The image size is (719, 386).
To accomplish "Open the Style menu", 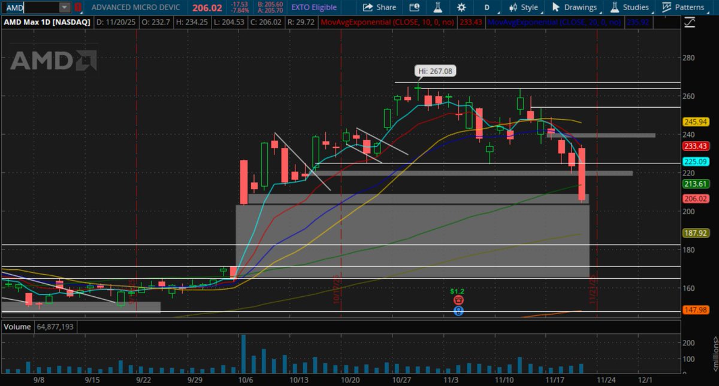I will (523, 7).
